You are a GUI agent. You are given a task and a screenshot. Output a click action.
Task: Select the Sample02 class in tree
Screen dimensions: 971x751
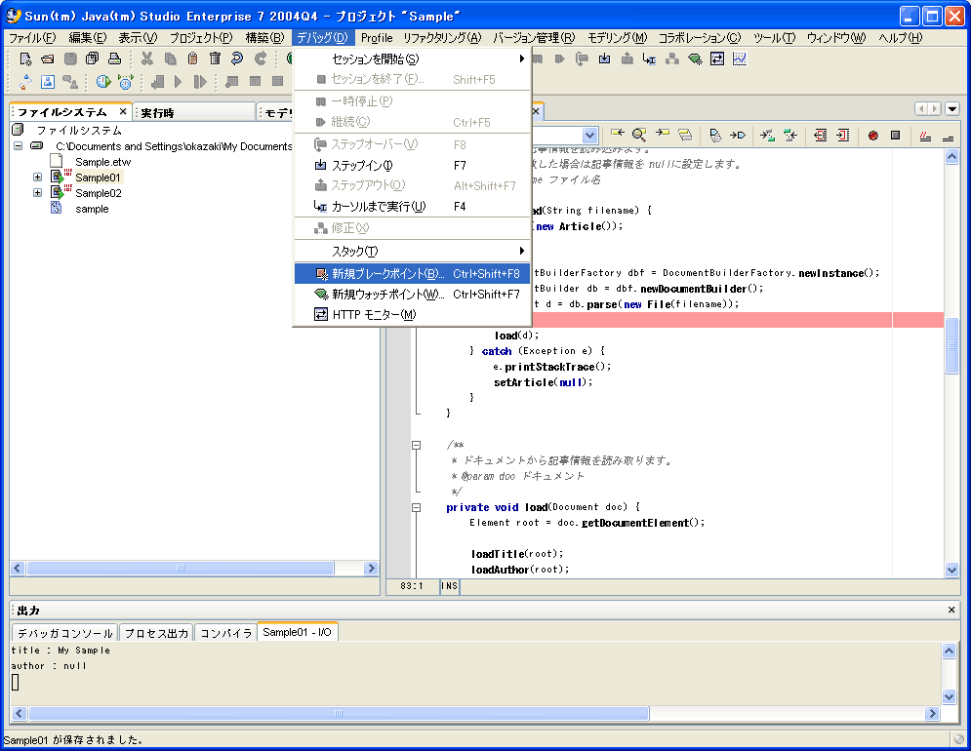pos(99,193)
